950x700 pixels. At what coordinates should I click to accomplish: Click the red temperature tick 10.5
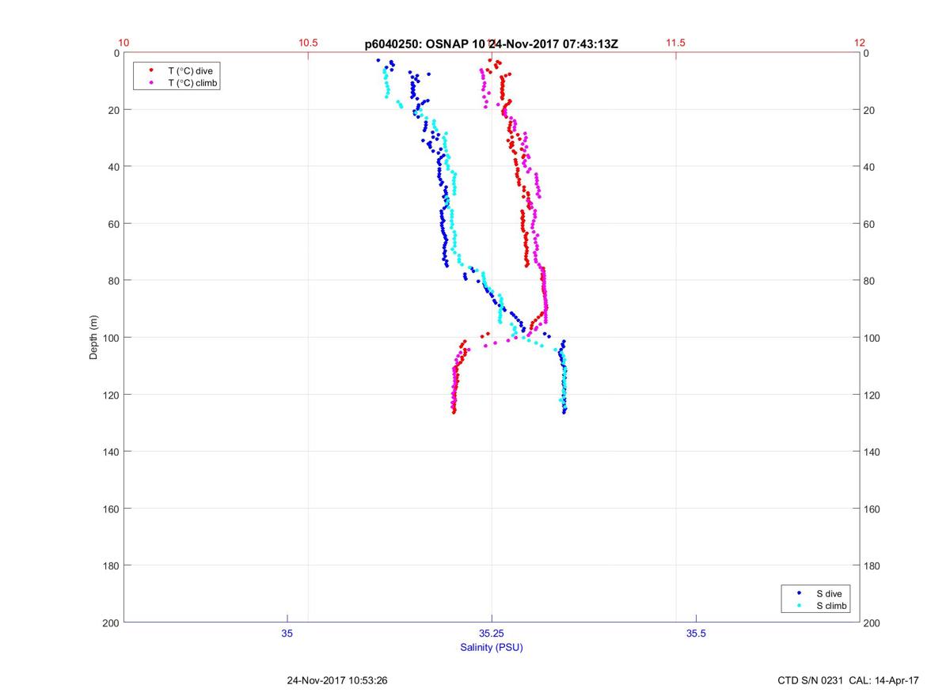[x=308, y=43]
